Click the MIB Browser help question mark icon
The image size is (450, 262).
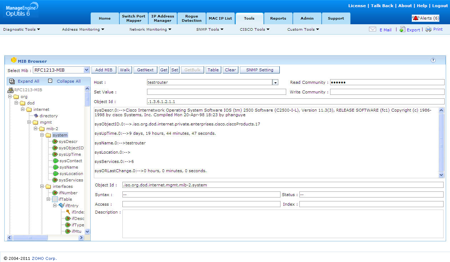[x=433, y=61]
